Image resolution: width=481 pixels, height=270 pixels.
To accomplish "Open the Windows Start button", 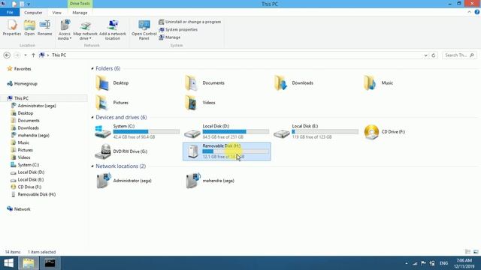I will pyautogui.click(x=8, y=263).
